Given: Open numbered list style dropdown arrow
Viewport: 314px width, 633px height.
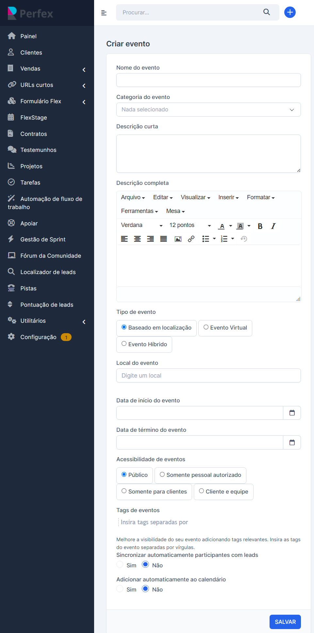Looking at the screenshot, I should [x=233, y=239].
